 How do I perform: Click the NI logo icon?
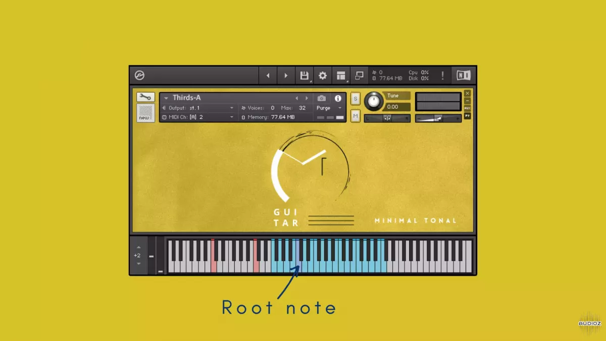[463, 76]
